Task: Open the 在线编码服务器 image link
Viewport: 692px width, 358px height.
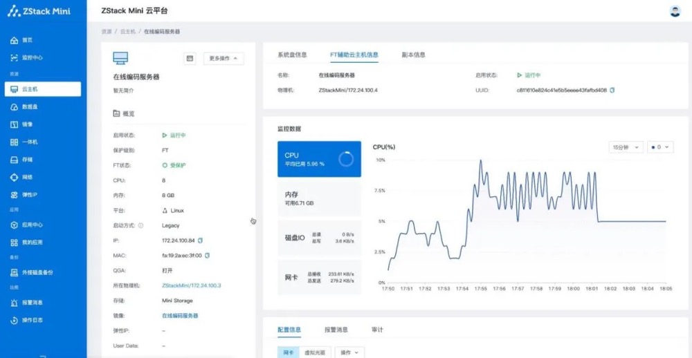Action: point(180,316)
